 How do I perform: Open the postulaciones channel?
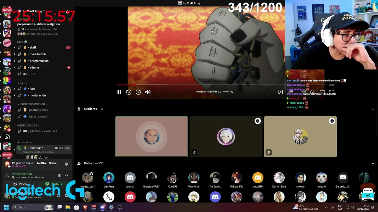43,110
